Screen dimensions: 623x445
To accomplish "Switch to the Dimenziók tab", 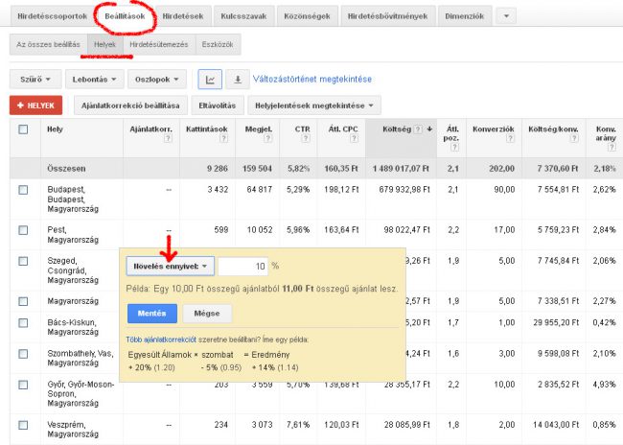I will [465, 16].
